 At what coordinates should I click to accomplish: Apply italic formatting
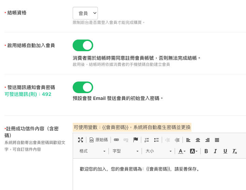pos(216,151)
